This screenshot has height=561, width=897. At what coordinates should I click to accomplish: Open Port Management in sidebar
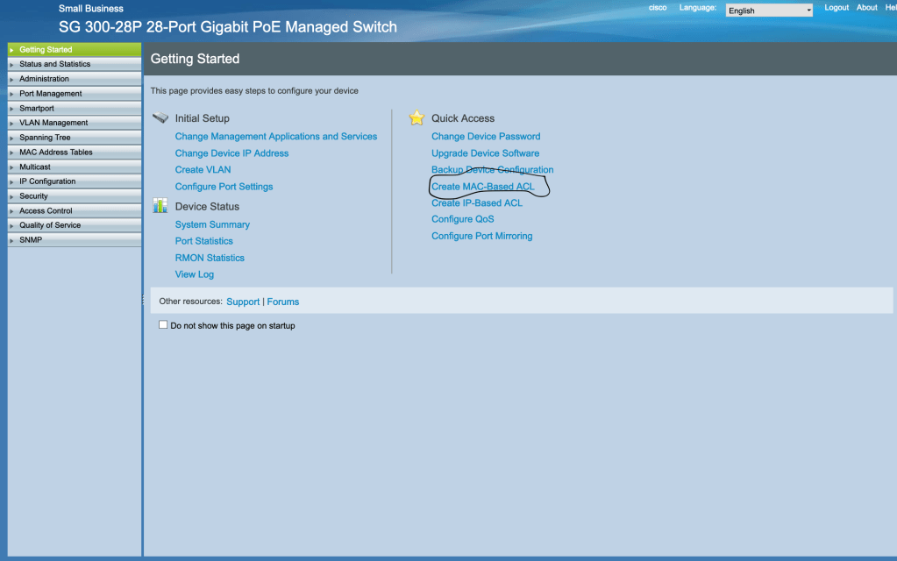point(51,94)
